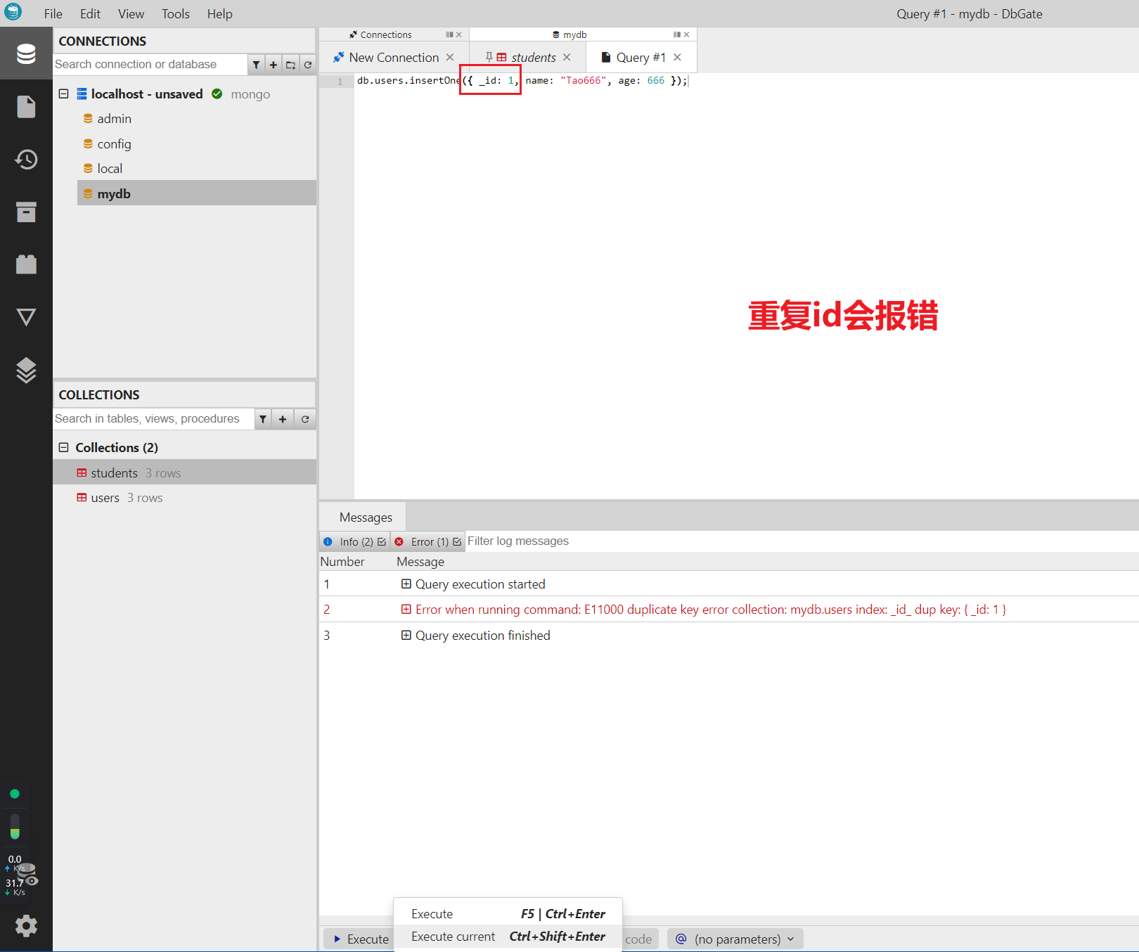Open the plugins sidebar icon
Viewport: 1139px width, 952px height.
pos(26,264)
